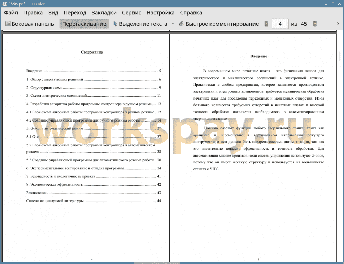
Task: Click the bold 'Введение' heading on right page
Action: tap(259, 56)
